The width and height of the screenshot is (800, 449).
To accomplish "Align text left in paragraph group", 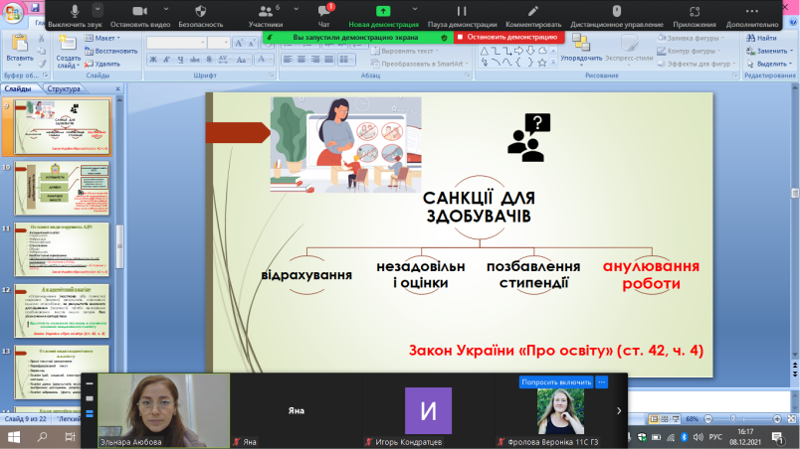I will click(x=288, y=60).
